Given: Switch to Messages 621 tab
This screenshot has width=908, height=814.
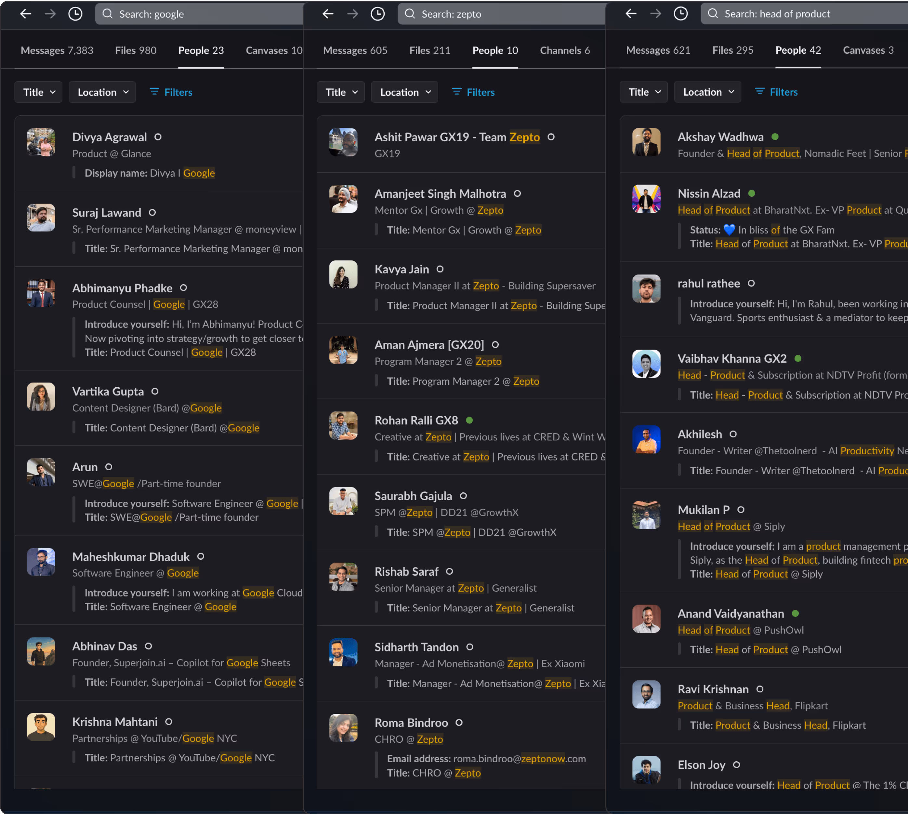Looking at the screenshot, I should click(658, 50).
